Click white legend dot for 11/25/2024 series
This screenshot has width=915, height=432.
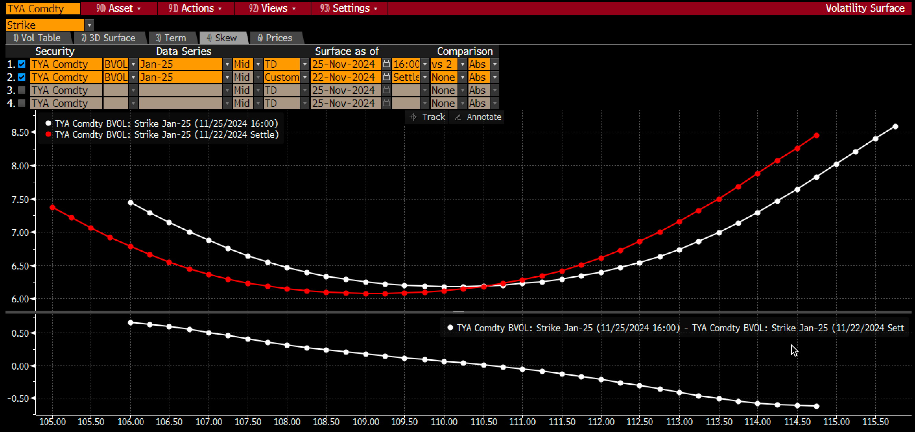[x=48, y=123]
